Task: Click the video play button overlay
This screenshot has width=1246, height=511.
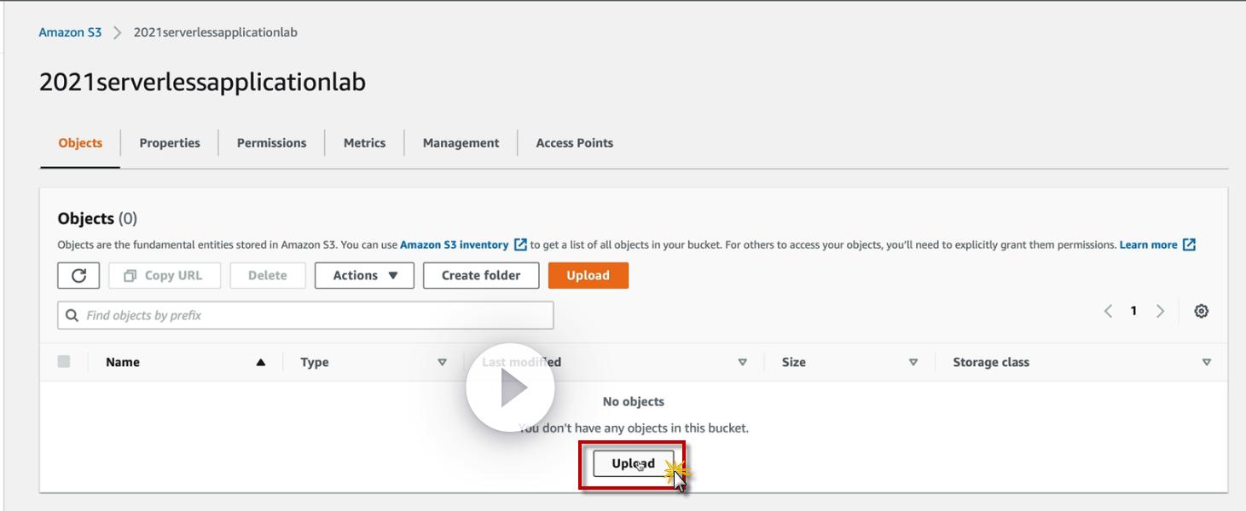Action: click(510, 388)
